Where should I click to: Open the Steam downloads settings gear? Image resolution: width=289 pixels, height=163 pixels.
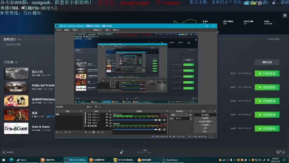tap(285, 16)
